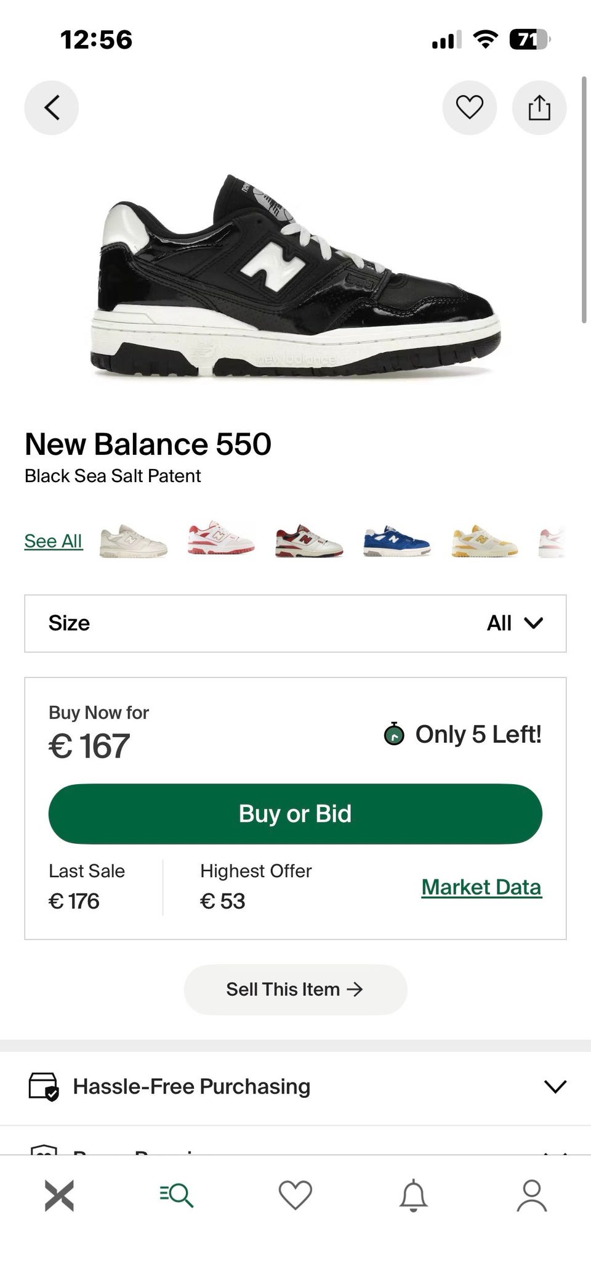Expand the Hassle-Free Purchasing section

[x=295, y=1086]
